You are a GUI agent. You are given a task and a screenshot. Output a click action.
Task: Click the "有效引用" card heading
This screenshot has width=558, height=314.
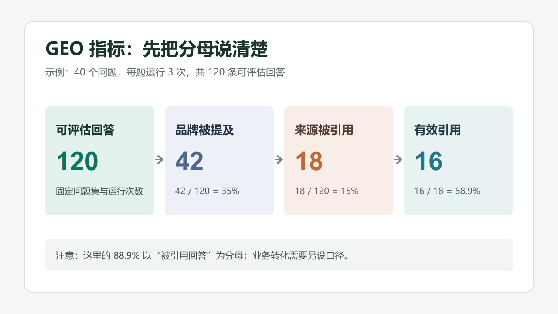pyautogui.click(x=437, y=130)
